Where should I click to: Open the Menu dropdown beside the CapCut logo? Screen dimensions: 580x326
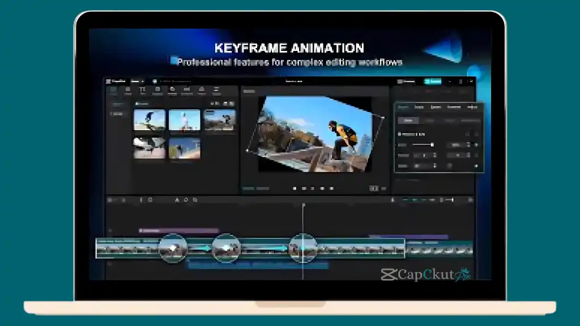(137, 81)
